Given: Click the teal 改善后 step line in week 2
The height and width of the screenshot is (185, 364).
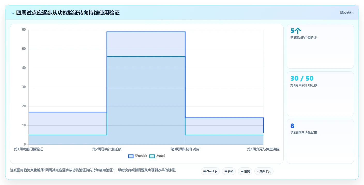Looking at the screenshot, I should [146, 57].
